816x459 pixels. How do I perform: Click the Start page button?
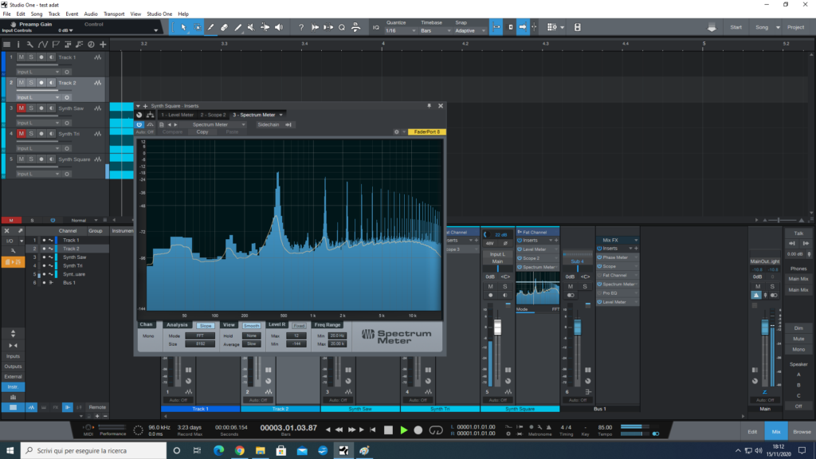click(736, 28)
